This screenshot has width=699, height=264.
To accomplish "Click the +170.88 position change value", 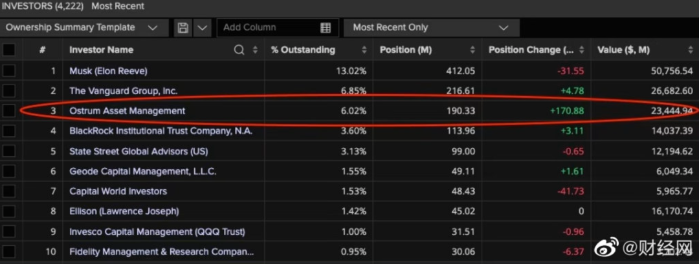I will click(567, 110).
